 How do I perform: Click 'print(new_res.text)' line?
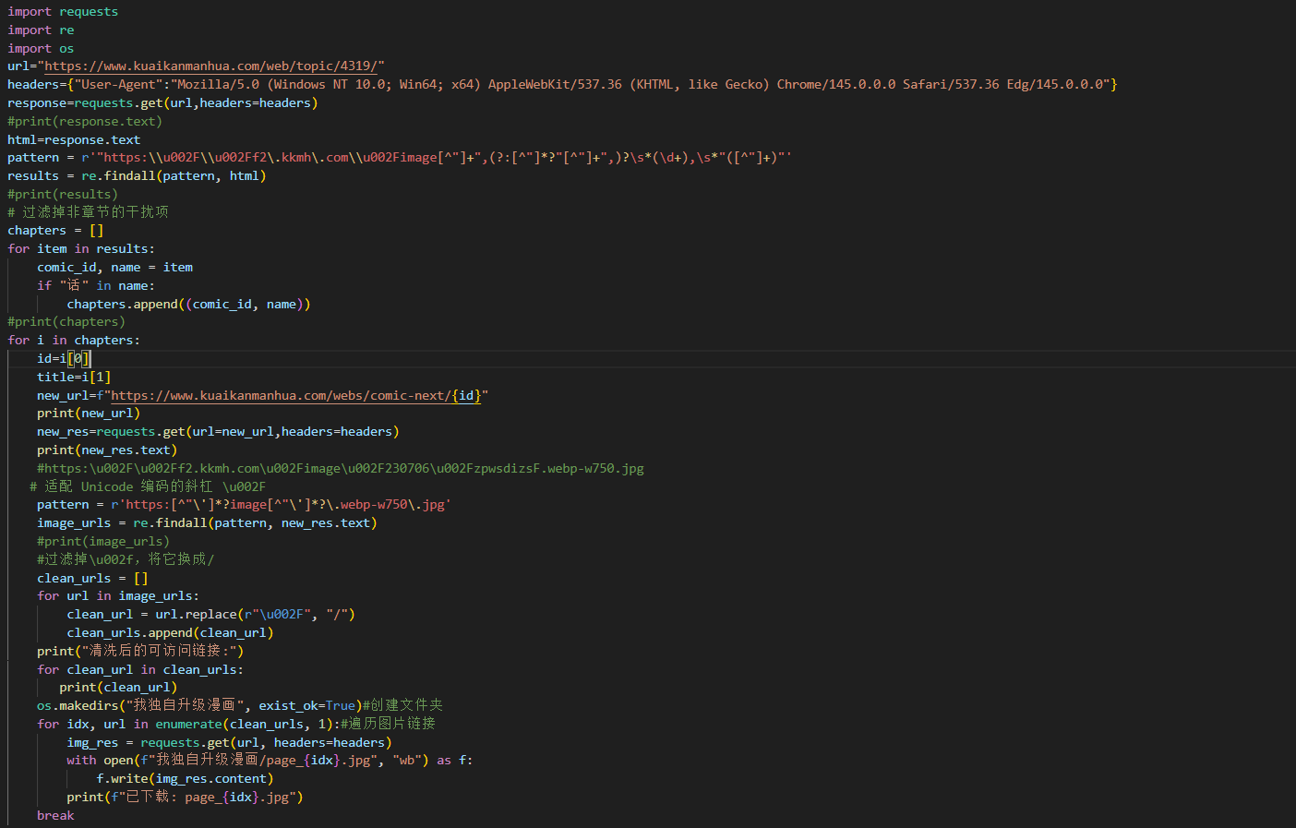[107, 450]
